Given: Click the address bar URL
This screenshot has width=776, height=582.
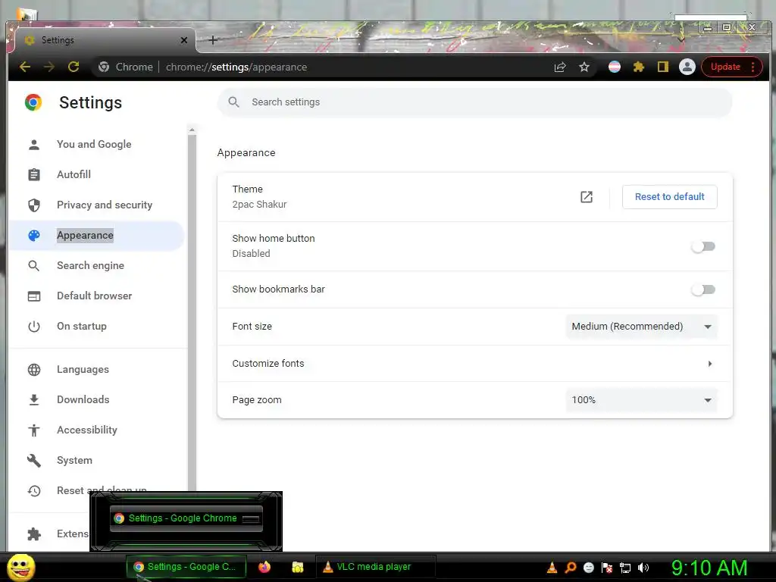Looking at the screenshot, I should point(236,67).
